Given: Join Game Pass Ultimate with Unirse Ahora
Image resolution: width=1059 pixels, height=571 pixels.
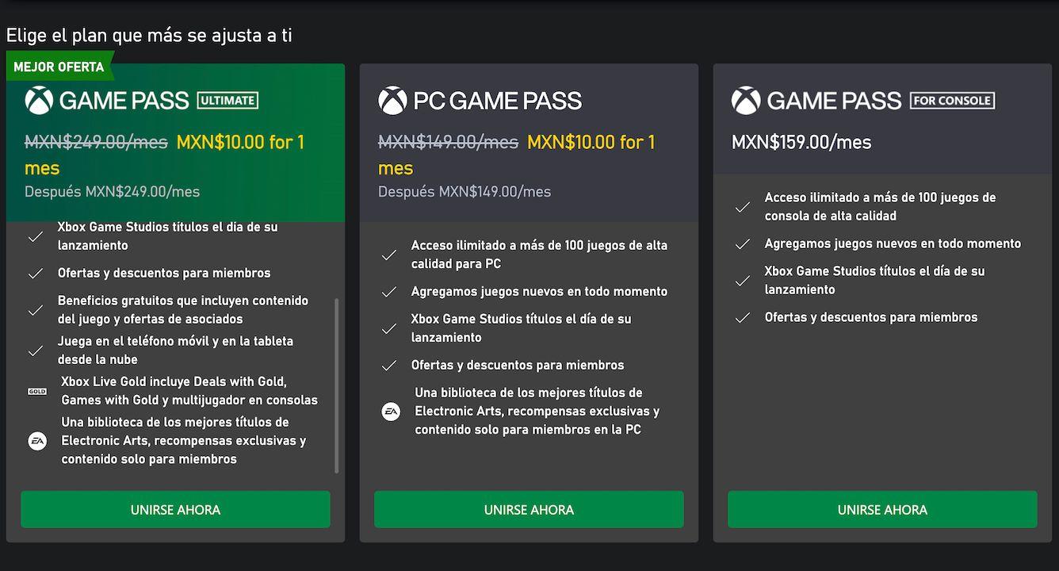Looking at the screenshot, I should click(x=175, y=509).
